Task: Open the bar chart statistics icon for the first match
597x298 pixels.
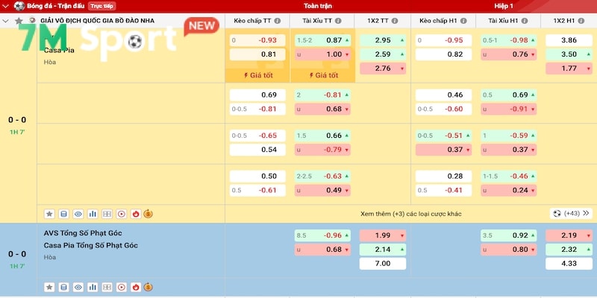Action: tap(93, 214)
